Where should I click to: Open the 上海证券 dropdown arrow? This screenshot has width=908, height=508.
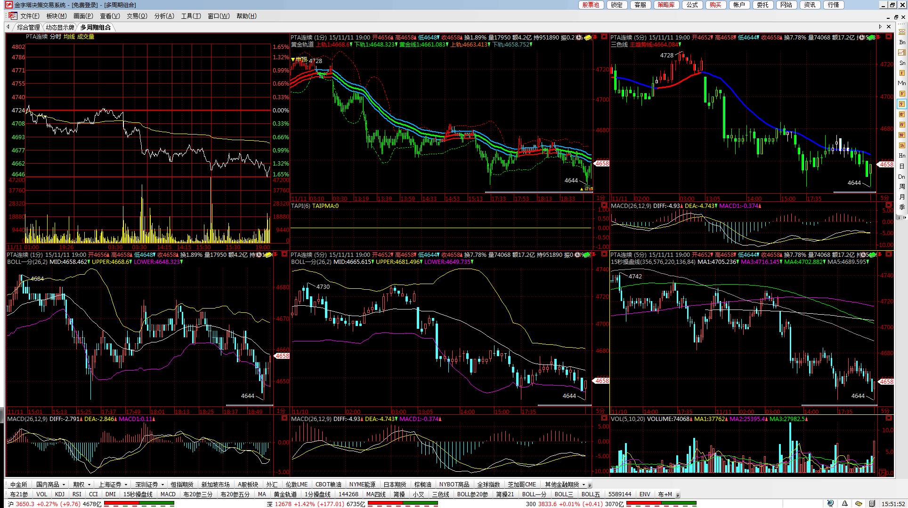(x=126, y=484)
